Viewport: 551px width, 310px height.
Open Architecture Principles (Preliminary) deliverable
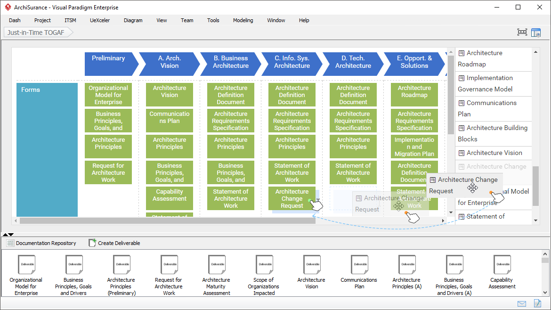[121, 276]
